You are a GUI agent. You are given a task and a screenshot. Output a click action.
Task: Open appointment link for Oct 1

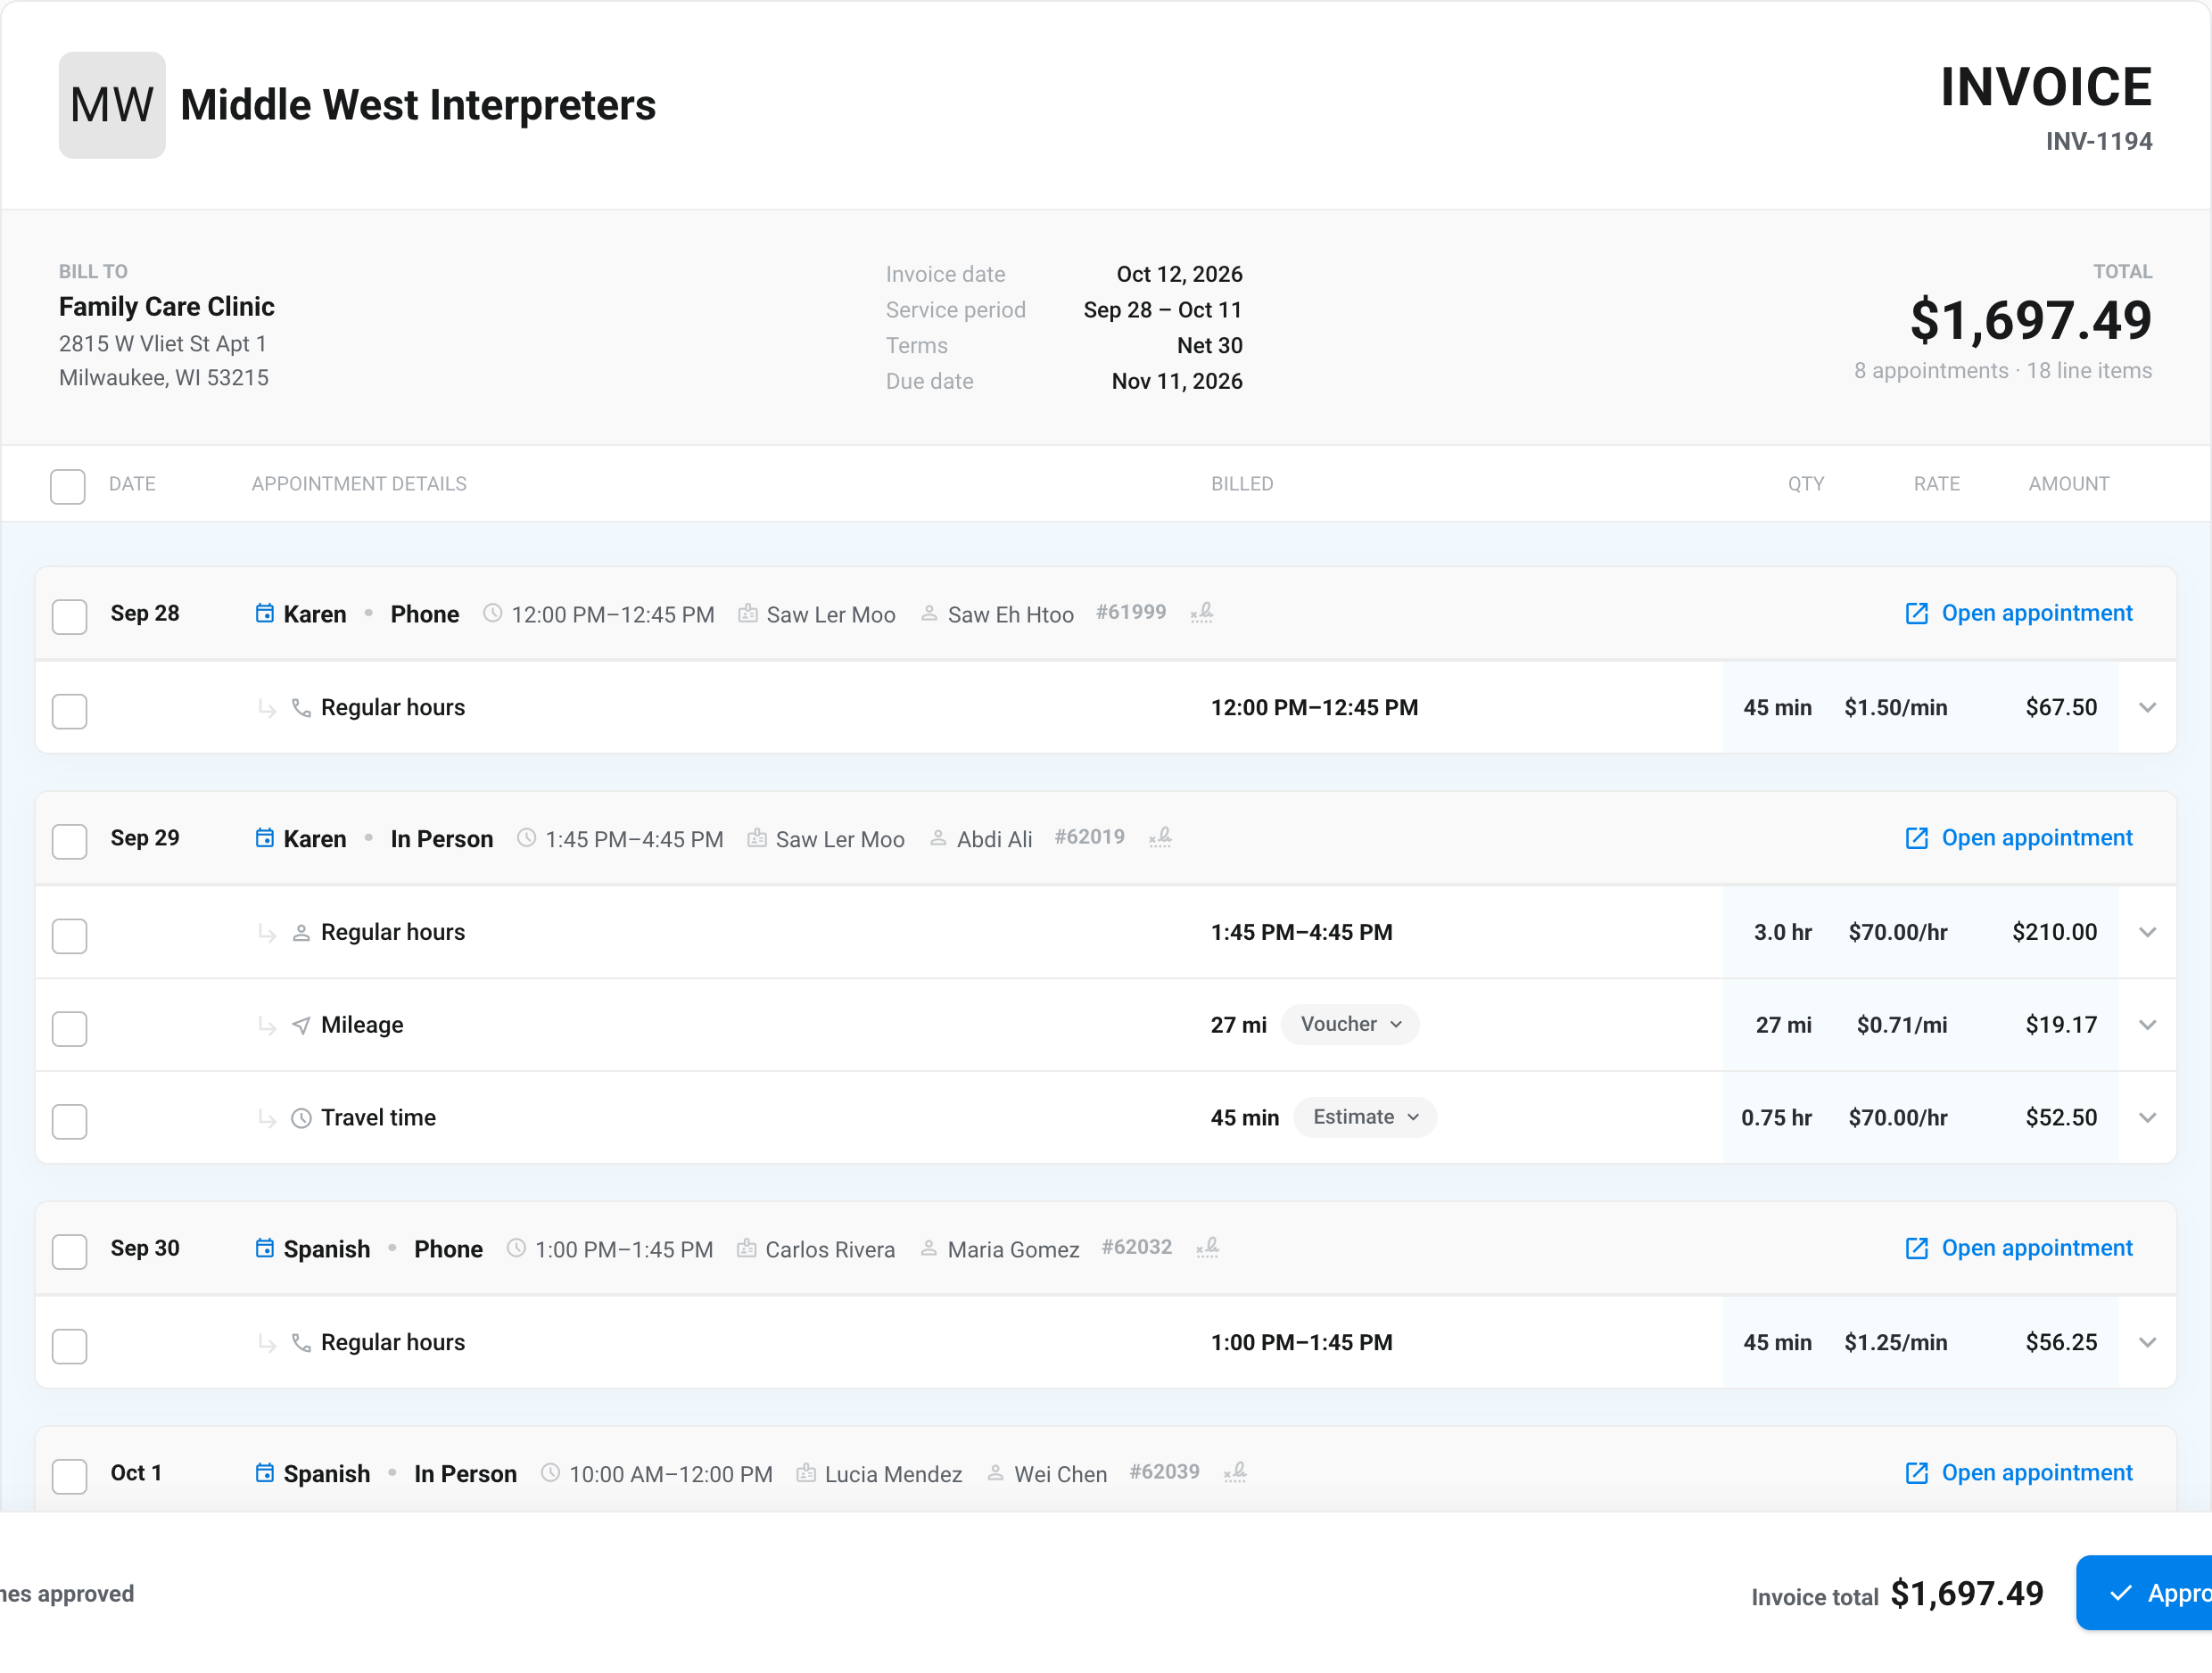[x=2019, y=1473]
